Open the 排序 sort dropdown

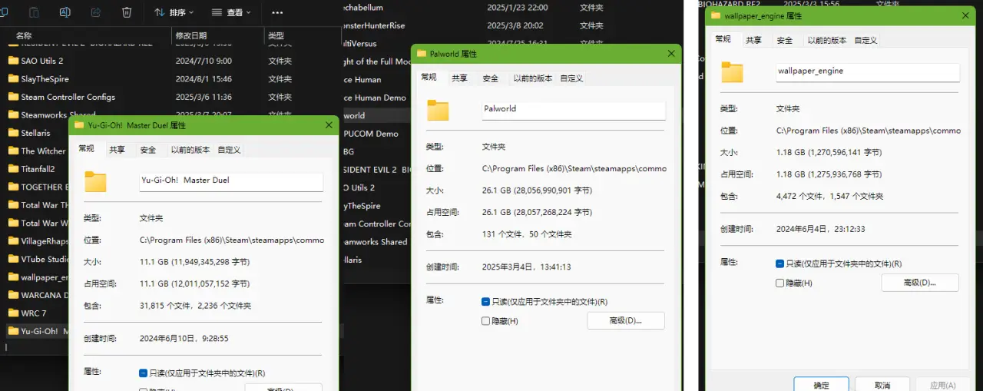coord(174,12)
